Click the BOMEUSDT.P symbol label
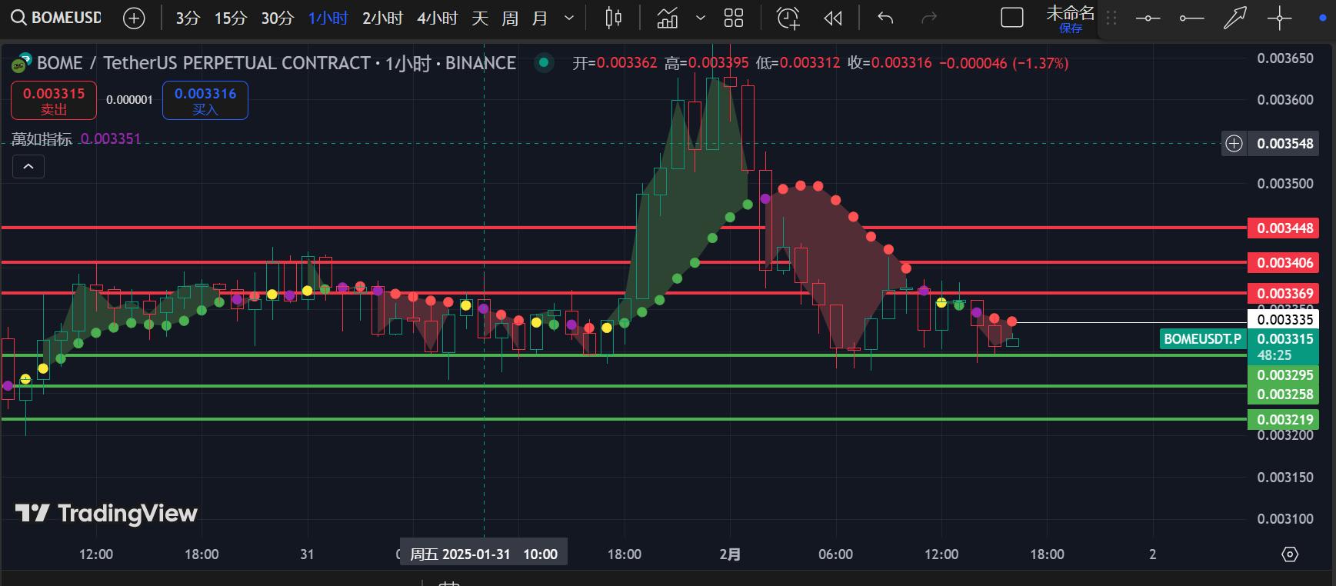Viewport: 1336px width, 586px height. pos(1202,339)
